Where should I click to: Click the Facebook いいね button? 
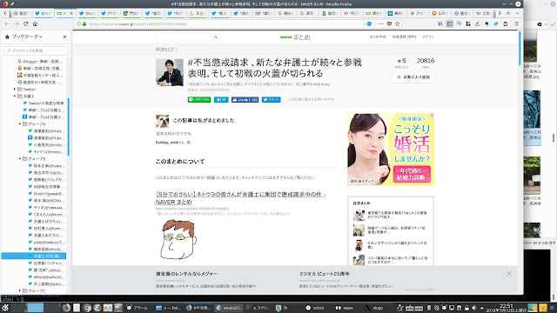(245, 100)
